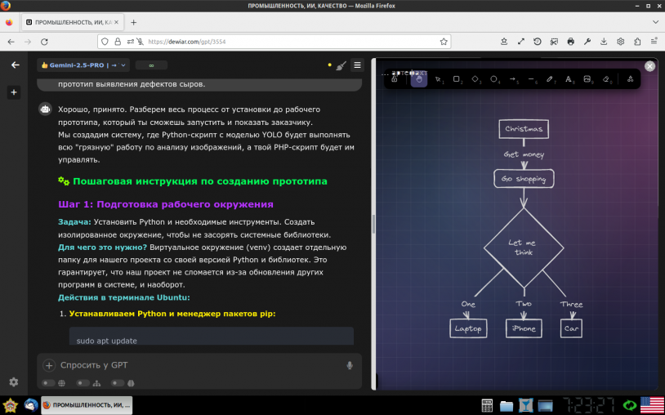Screen dimensions: 665x415
Task: Click the plus attach button in chat input
Action: click(x=49, y=365)
